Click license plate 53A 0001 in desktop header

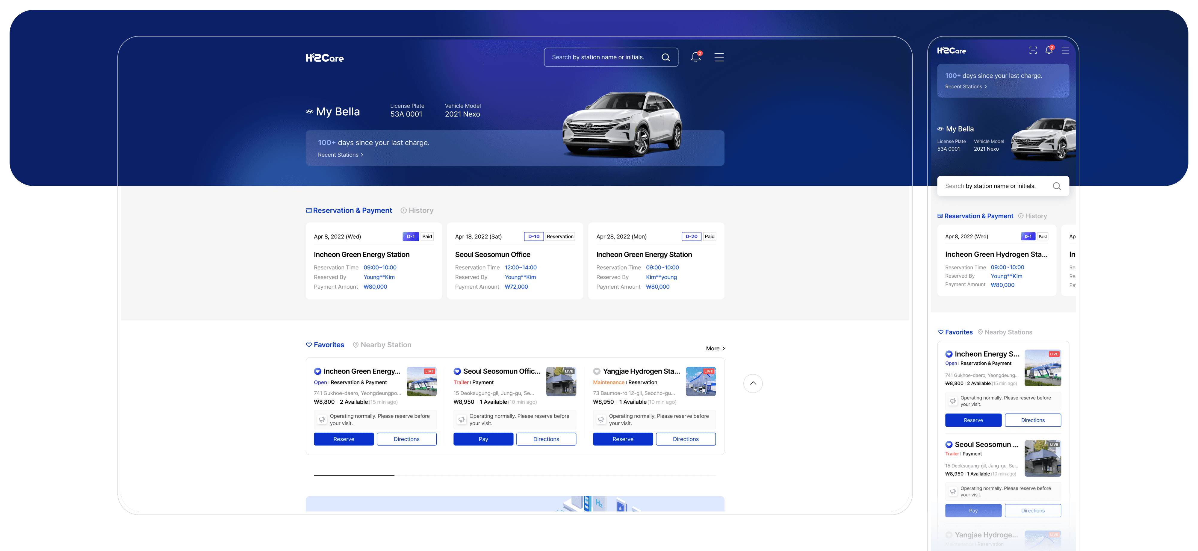[x=406, y=114]
